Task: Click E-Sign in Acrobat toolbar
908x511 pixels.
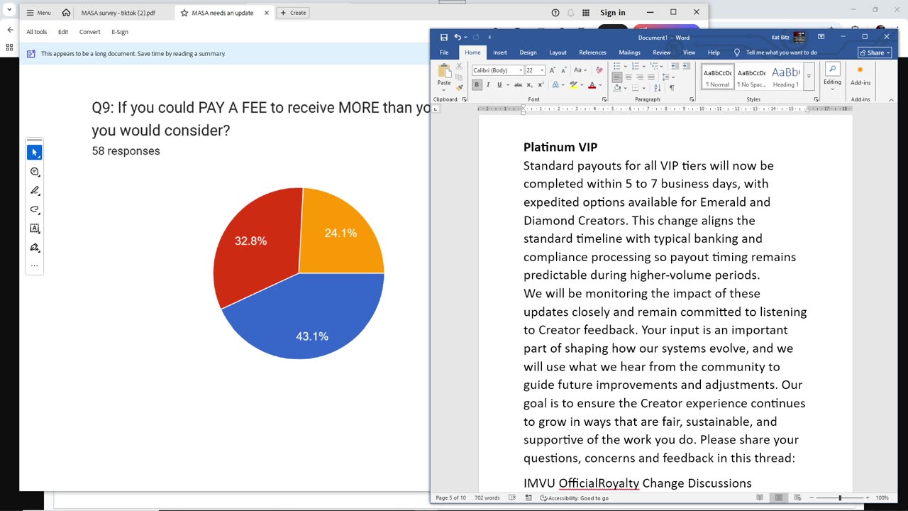Action: pyautogui.click(x=120, y=32)
